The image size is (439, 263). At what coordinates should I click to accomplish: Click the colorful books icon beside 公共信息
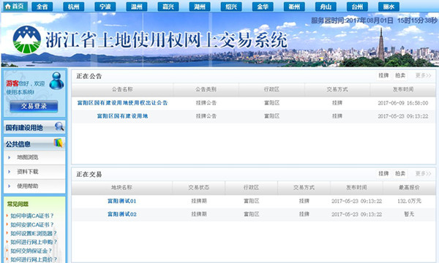pyautogui.click(x=59, y=142)
